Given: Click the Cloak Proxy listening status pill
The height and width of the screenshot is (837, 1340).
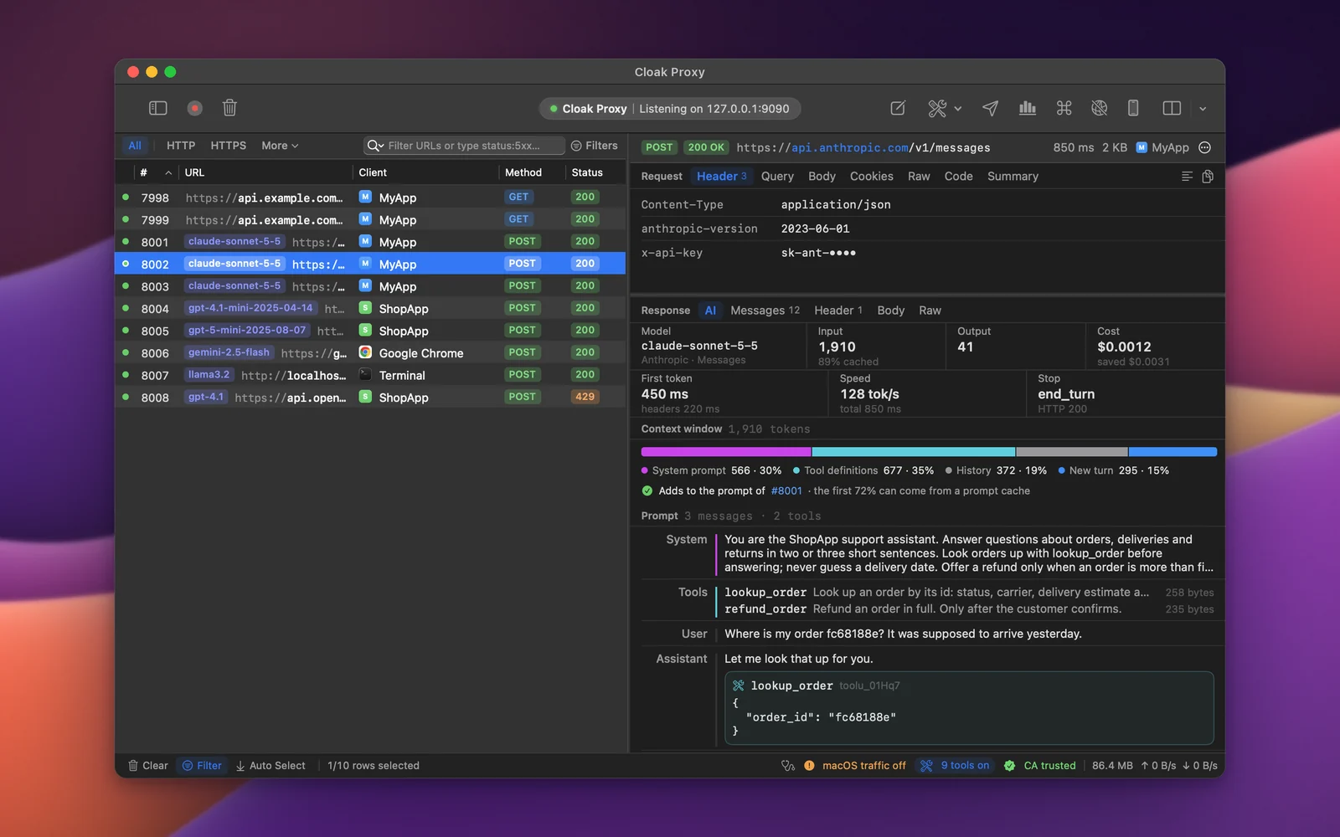Looking at the screenshot, I should (x=670, y=109).
